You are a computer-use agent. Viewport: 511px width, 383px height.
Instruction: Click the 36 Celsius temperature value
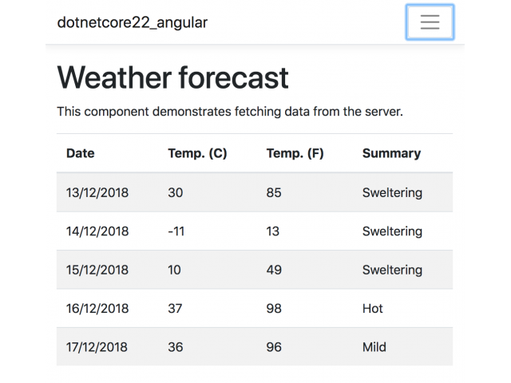point(176,347)
